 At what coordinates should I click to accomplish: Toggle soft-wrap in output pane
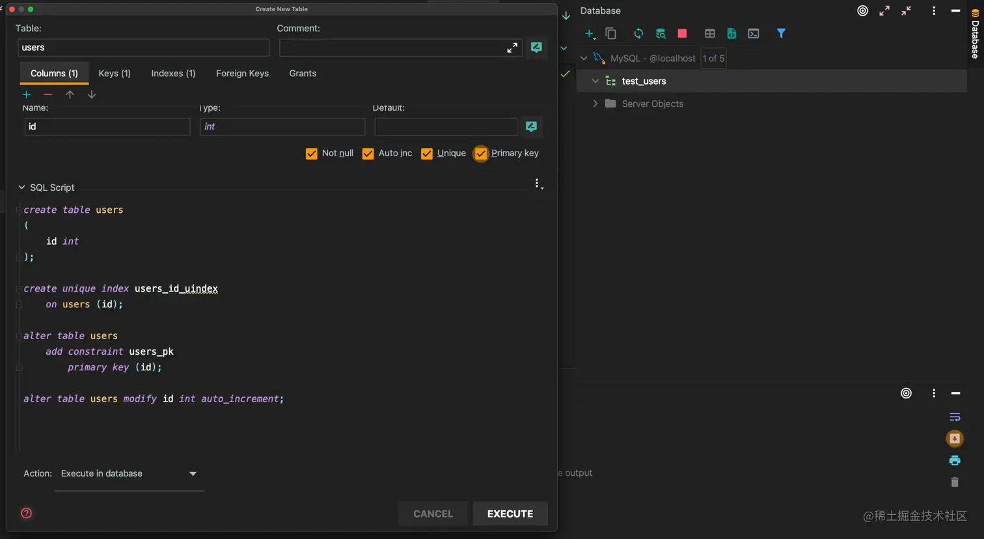coord(955,417)
